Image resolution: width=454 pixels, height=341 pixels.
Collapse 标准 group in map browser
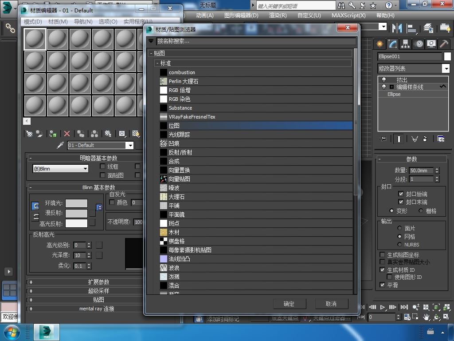click(x=157, y=63)
